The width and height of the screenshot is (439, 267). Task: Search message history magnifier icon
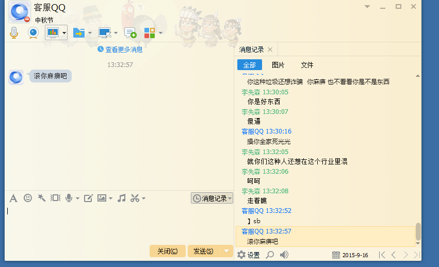[x=270, y=255]
